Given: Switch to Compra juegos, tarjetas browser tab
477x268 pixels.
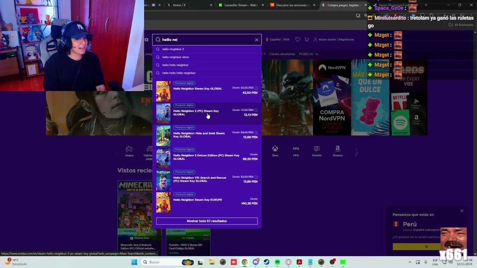Looking at the screenshot, I should tap(344, 5).
